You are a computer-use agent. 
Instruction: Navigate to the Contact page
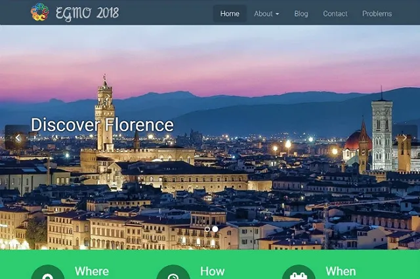point(335,14)
